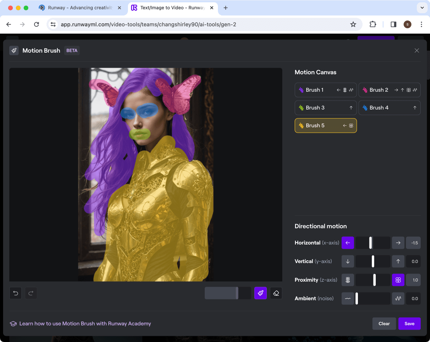Toggle high ambient noise wave icon

[398, 299]
